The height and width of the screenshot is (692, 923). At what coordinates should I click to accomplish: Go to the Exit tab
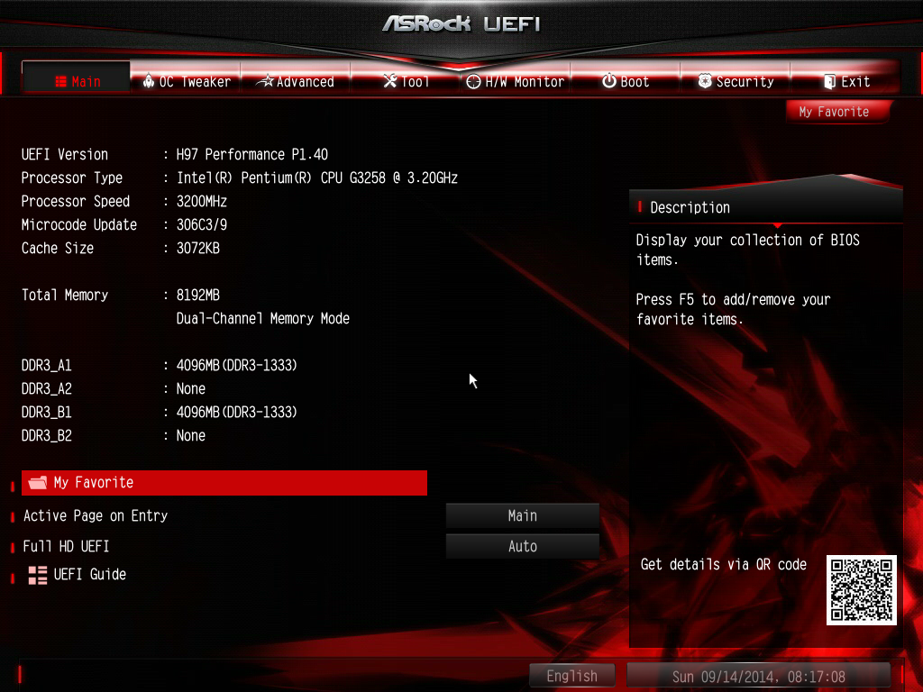click(845, 77)
